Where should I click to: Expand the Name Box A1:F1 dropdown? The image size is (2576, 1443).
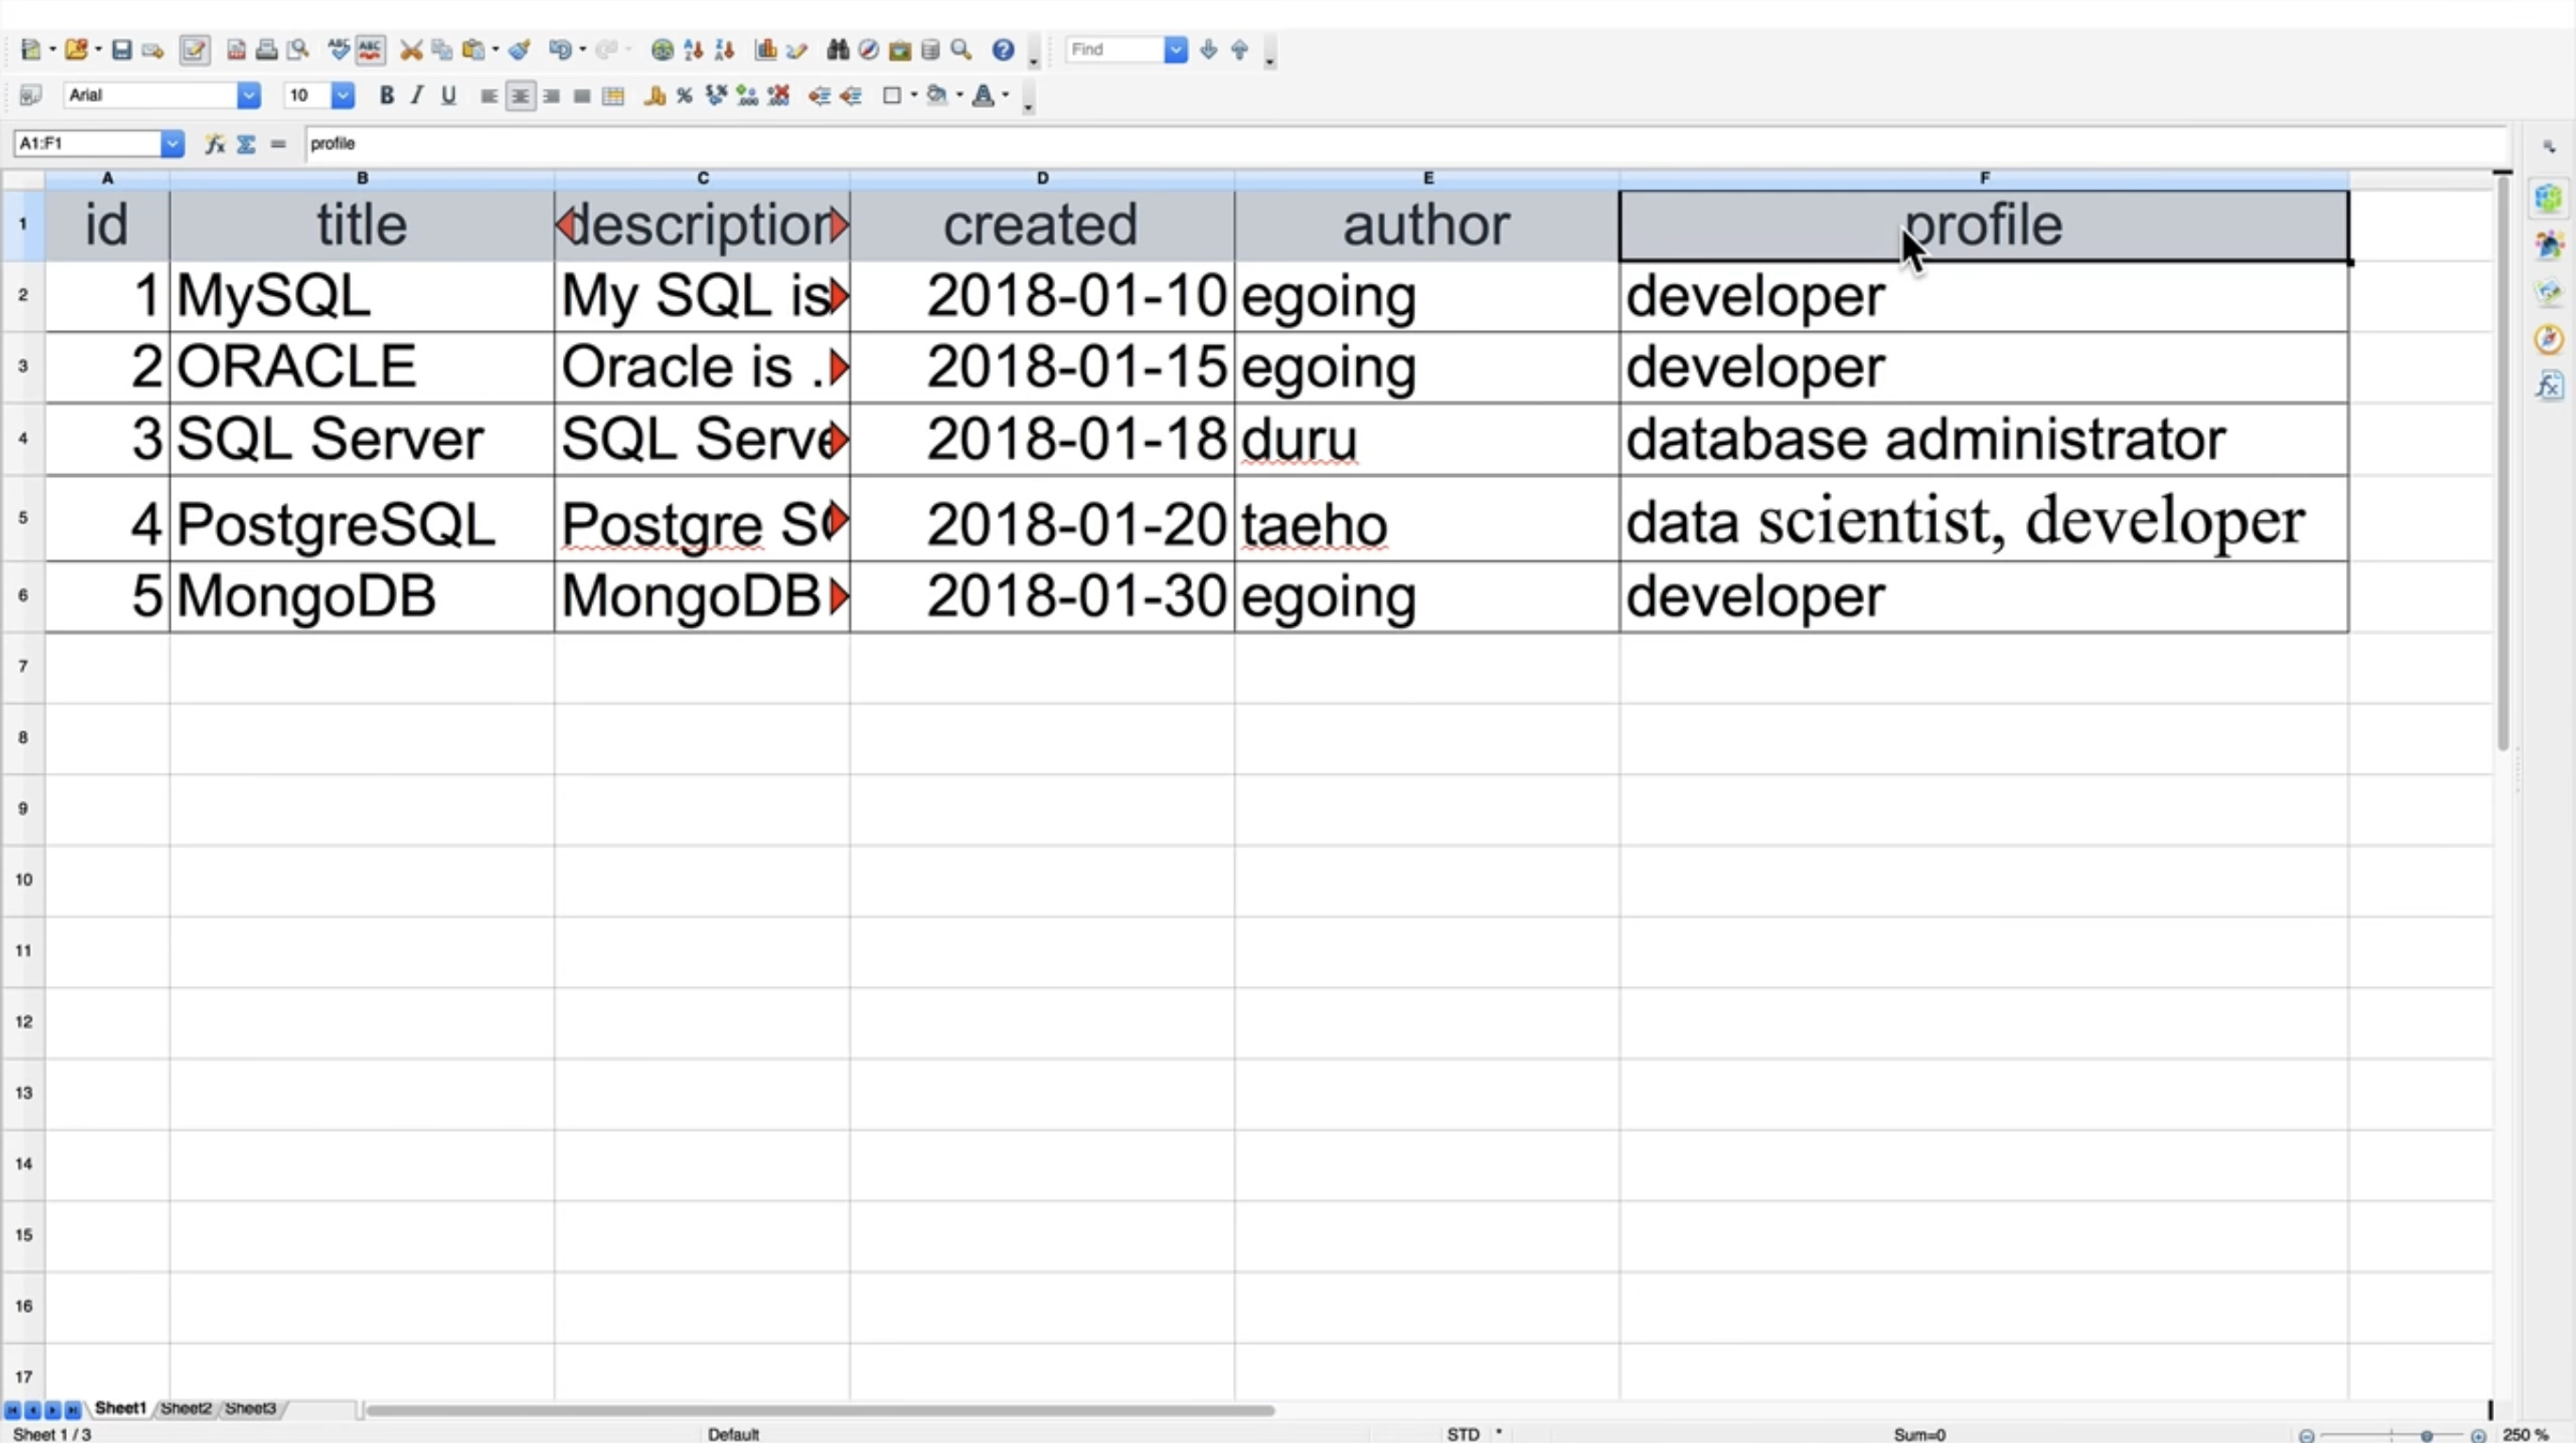[x=172, y=143]
